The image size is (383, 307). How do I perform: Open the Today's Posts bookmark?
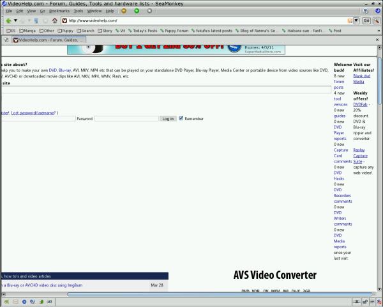[143, 31]
